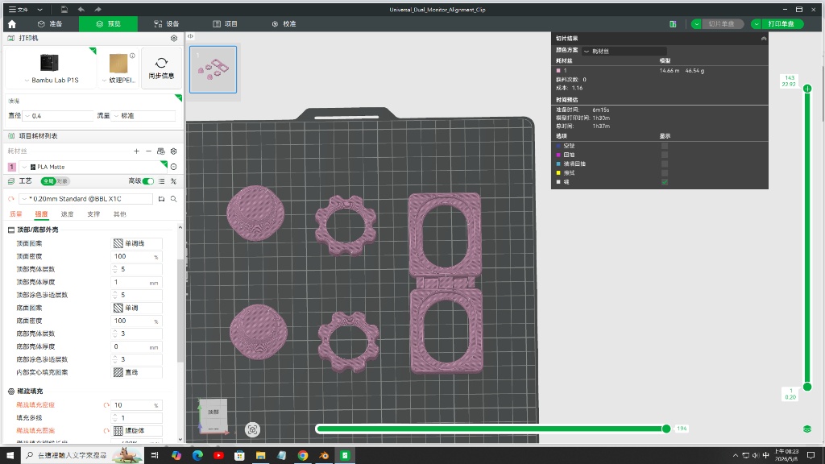Viewport: 825px width, 464px height.
Task: Click the redo arrow in the title bar
Action: pyautogui.click(x=97, y=10)
